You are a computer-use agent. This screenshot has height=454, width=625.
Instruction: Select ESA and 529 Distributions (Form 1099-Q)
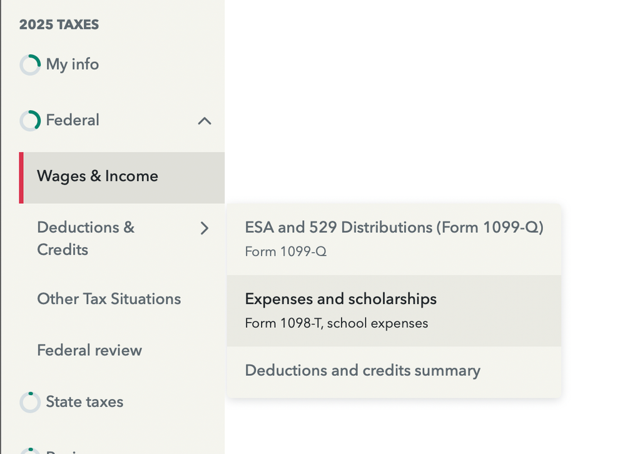pos(394,228)
